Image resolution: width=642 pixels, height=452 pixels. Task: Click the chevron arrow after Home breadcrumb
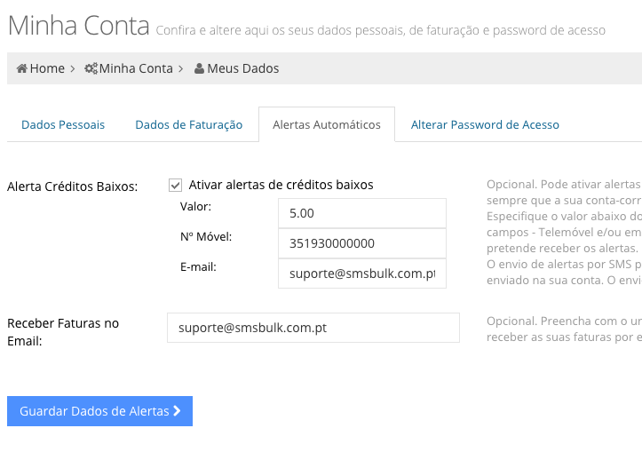click(73, 68)
